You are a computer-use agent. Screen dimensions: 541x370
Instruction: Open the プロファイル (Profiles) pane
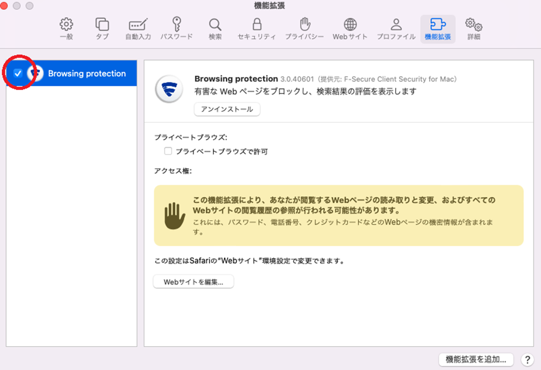(396, 29)
